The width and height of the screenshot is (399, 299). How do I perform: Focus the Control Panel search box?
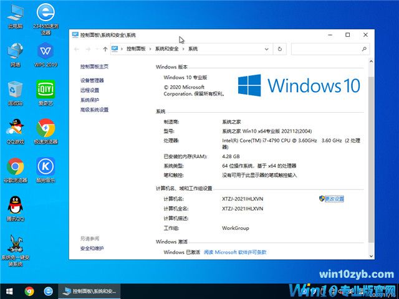coord(330,49)
